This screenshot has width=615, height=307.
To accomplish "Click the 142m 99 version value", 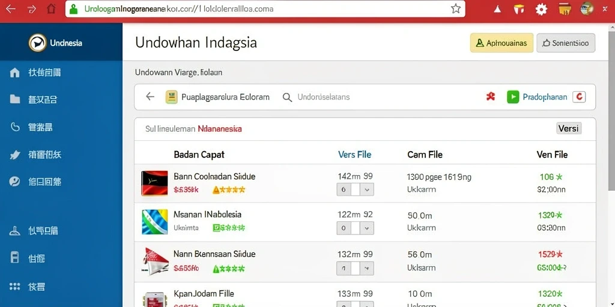I will click(355, 177).
